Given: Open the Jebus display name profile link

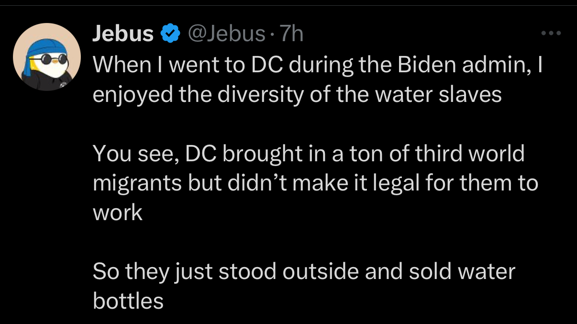Looking at the screenshot, I should [x=122, y=34].
